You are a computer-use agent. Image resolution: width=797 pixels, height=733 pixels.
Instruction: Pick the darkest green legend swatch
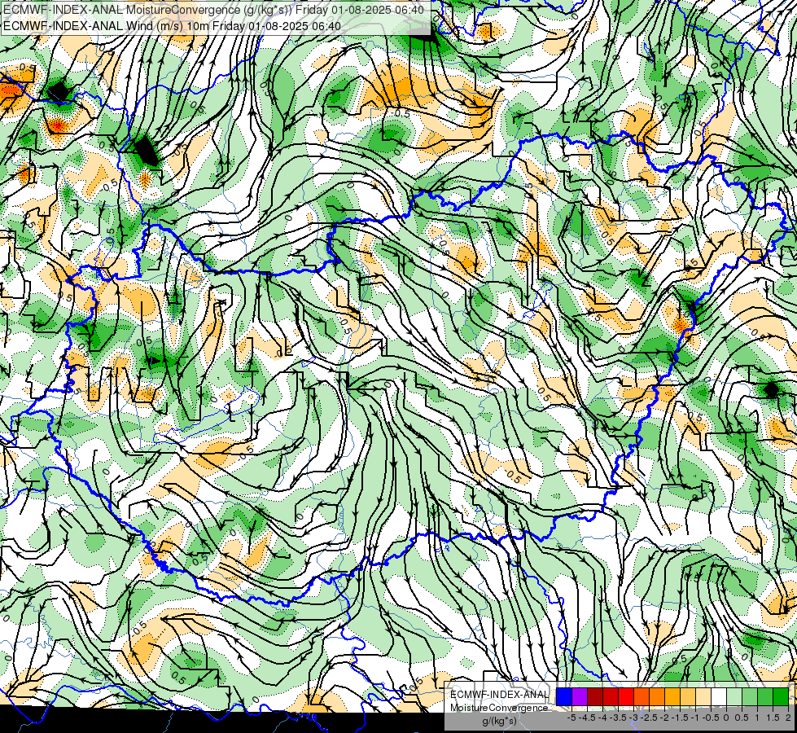[x=781, y=696]
